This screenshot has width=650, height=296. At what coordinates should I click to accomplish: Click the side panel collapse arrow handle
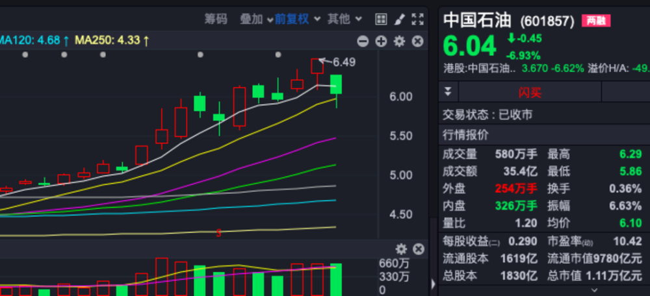tap(433, 284)
